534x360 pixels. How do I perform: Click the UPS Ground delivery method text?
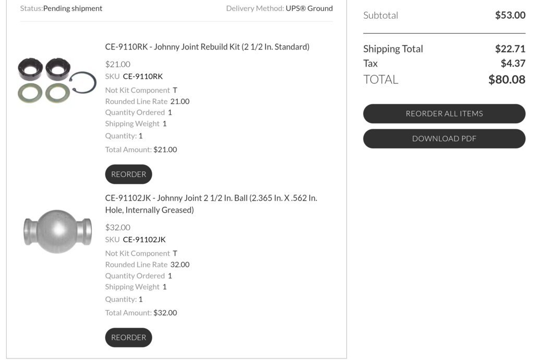[x=309, y=8]
